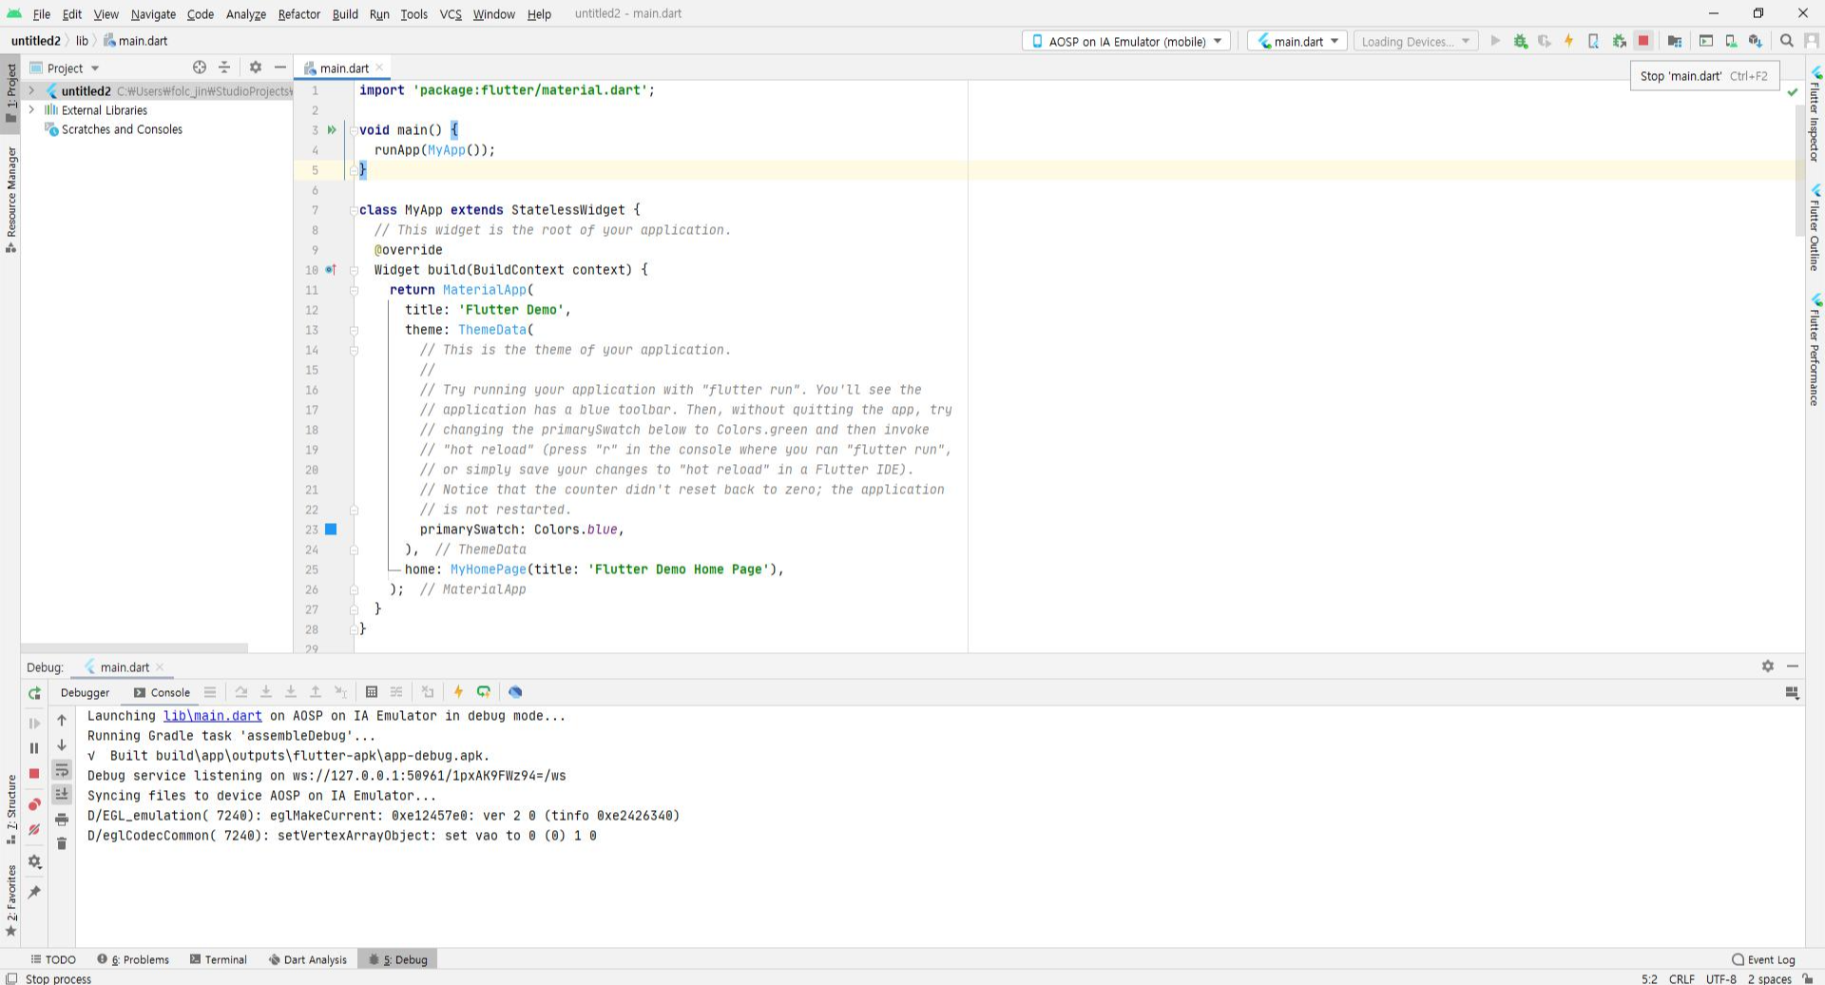Toggle Mute Breakpoints icon in Debug panel
Image resolution: width=1825 pixels, height=985 pixels.
(34, 829)
